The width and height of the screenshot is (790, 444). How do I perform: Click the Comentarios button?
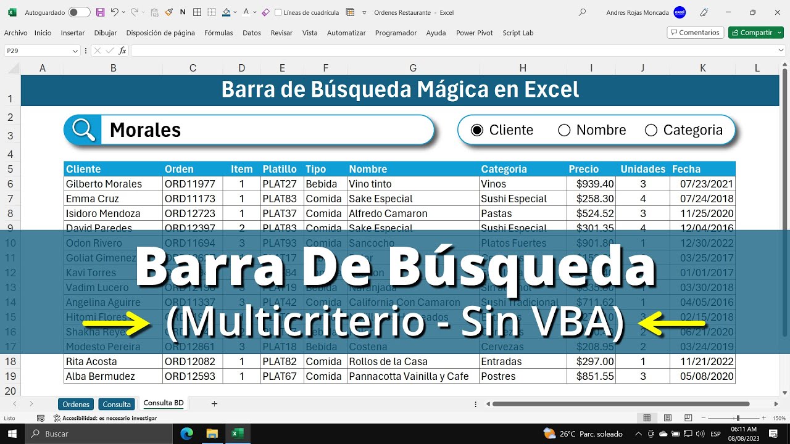[x=695, y=33]
